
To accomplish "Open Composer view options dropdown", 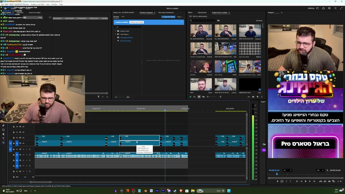I will point(128,97).
